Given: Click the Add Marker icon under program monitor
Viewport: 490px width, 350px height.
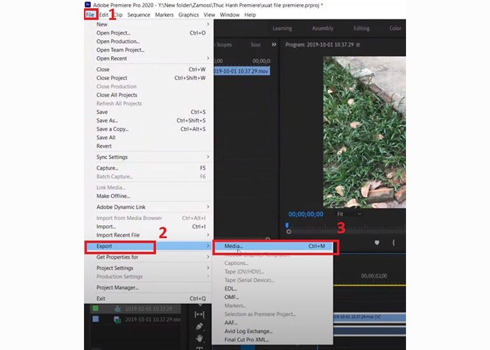Looking at the screenshot, I should click(377, 243).
